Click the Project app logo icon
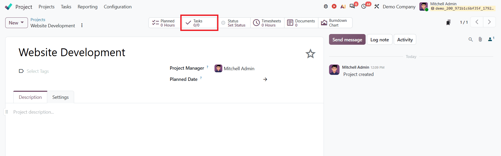Image resolution: width=501 pixels, height=156 pixels. click(9, 6)
